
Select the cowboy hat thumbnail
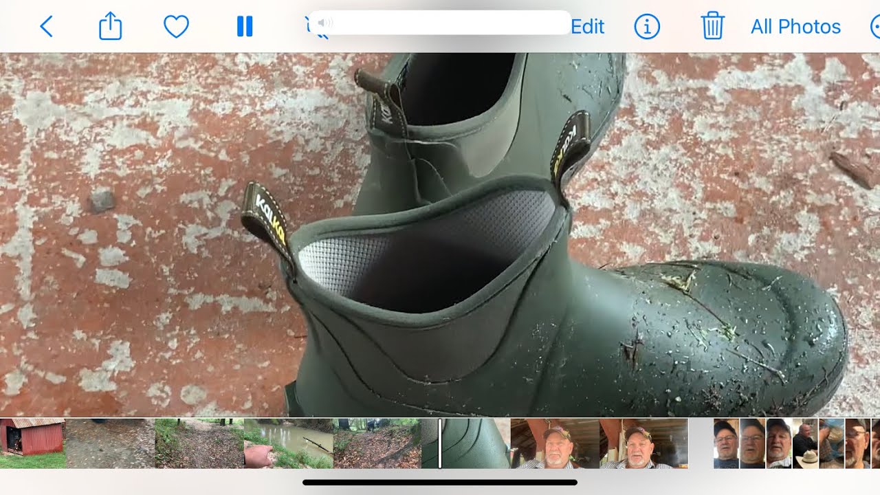click(x=805, y=443)
